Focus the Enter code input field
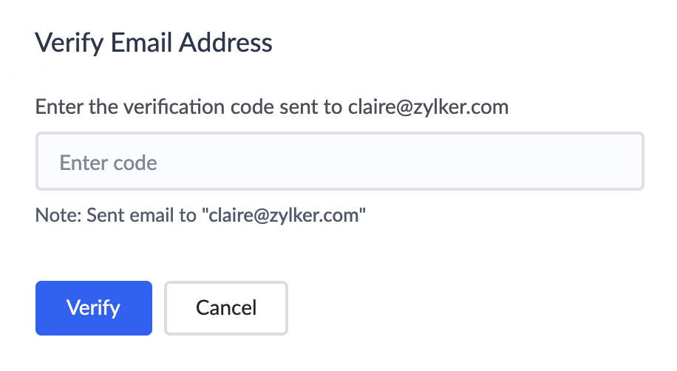Image resolution: width=677 pixels, height=371 pixels. [340, 161]
